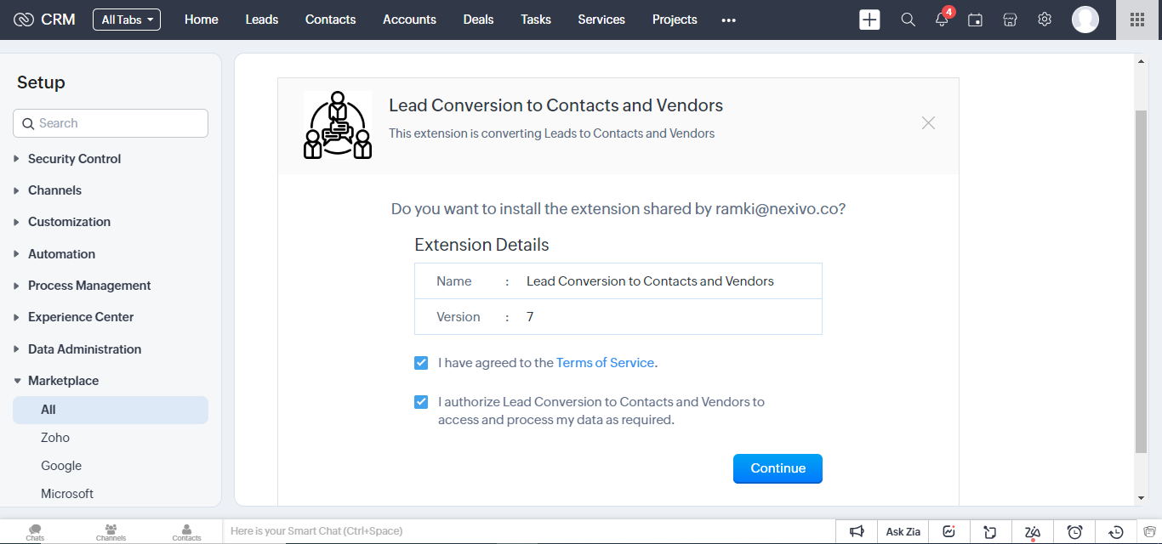Open the search magnifier in top bar
Screen dimensions: 1162x544
click(909, 20)
